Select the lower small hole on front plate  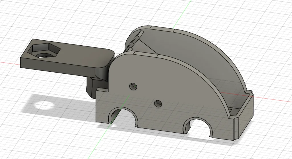(158, 104)
